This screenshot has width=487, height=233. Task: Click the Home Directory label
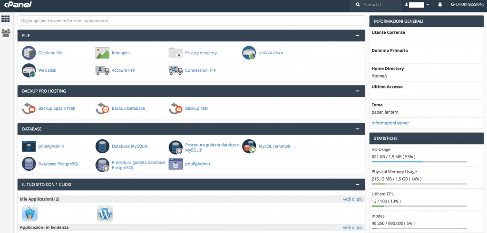(x=388, y=68)
